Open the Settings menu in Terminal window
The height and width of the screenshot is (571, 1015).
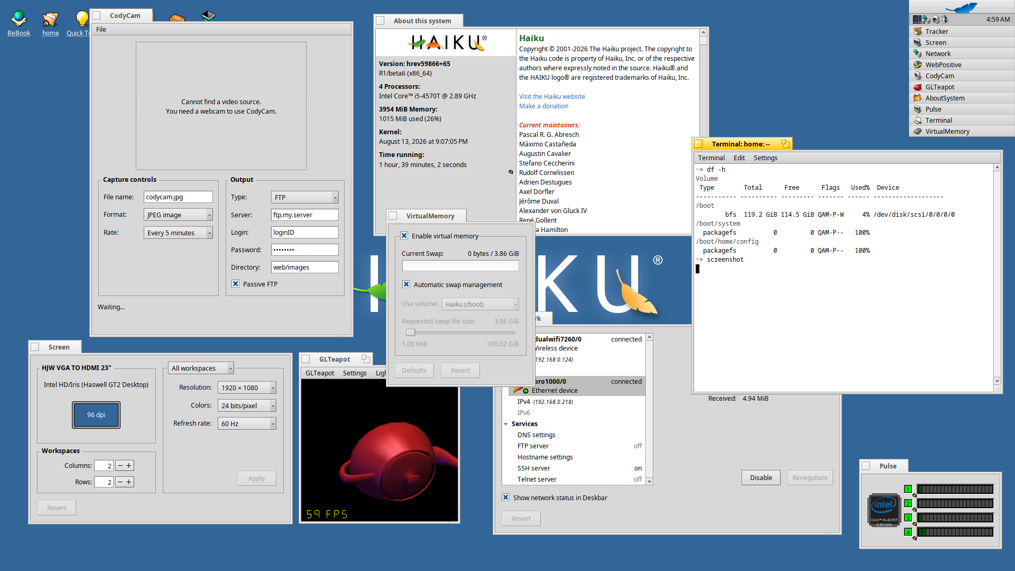[x=765, y=158]
